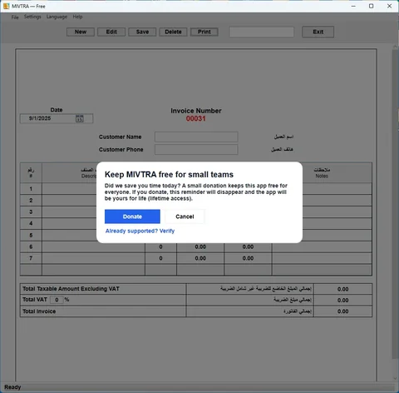Open the Help menu
399x393 pixels.
click(x=77, y=17)
